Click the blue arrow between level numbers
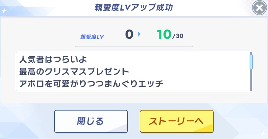The image size is (268, 139). coord(139,35)
